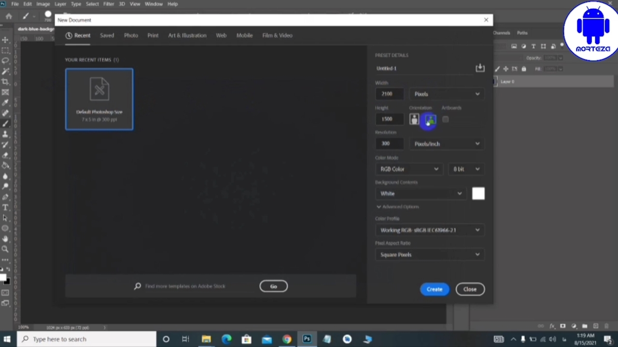Viewport: 618px width, 347px height.
Task: Open the Film & Video tab
Action: (277, 35)
